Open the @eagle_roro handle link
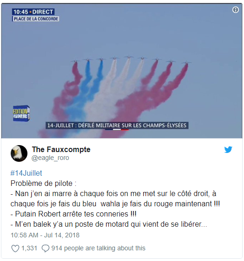The image size is (244, 261). [50, 158]
